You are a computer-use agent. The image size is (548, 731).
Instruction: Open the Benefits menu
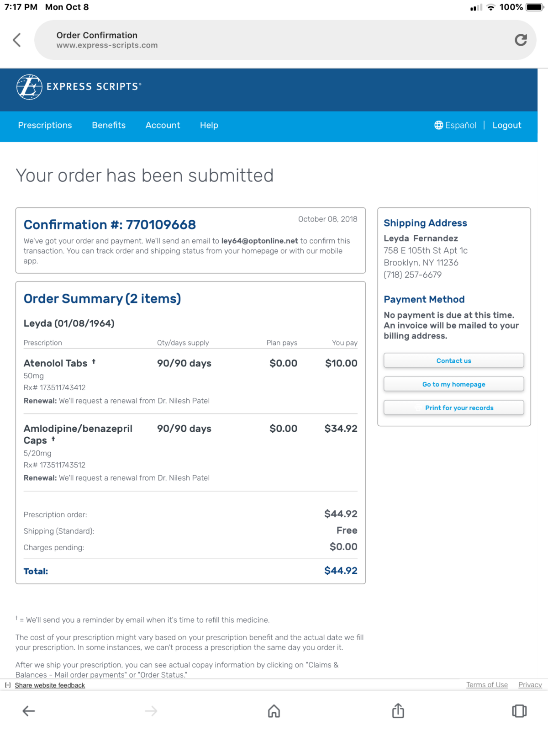pos(109,125)
